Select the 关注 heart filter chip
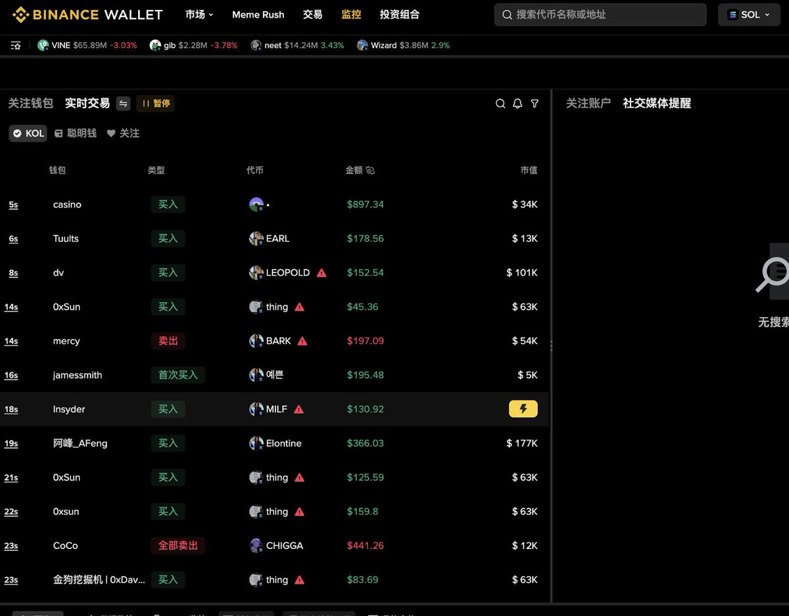The image size is (789, 616). point(123,133)
